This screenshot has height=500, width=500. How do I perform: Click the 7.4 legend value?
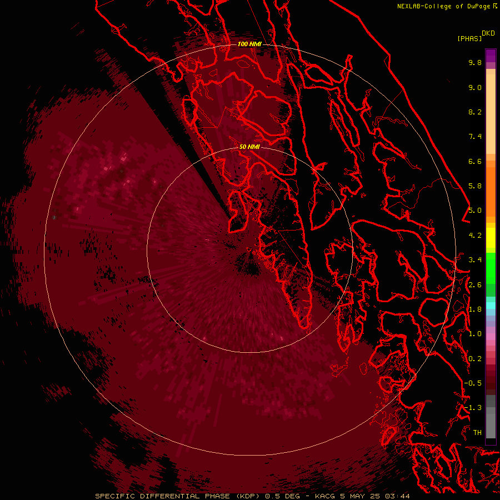point(475,137)
